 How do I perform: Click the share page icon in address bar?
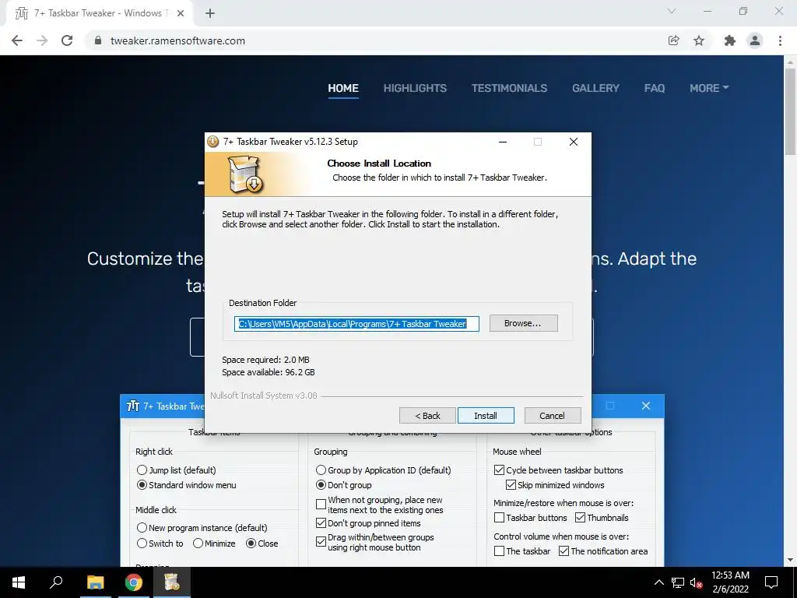coord(674,40)
